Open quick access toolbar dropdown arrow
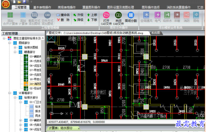The height and width of the screenshot is (132, 207). (31, 2)
